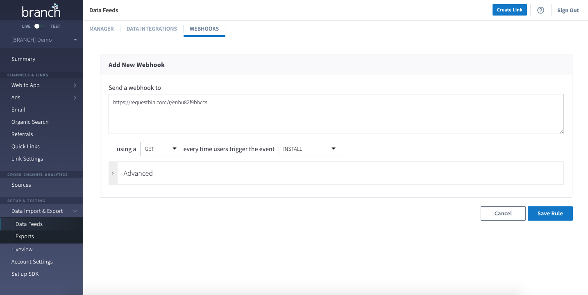Expand the Web to App submenu arrow

[75, 85]
